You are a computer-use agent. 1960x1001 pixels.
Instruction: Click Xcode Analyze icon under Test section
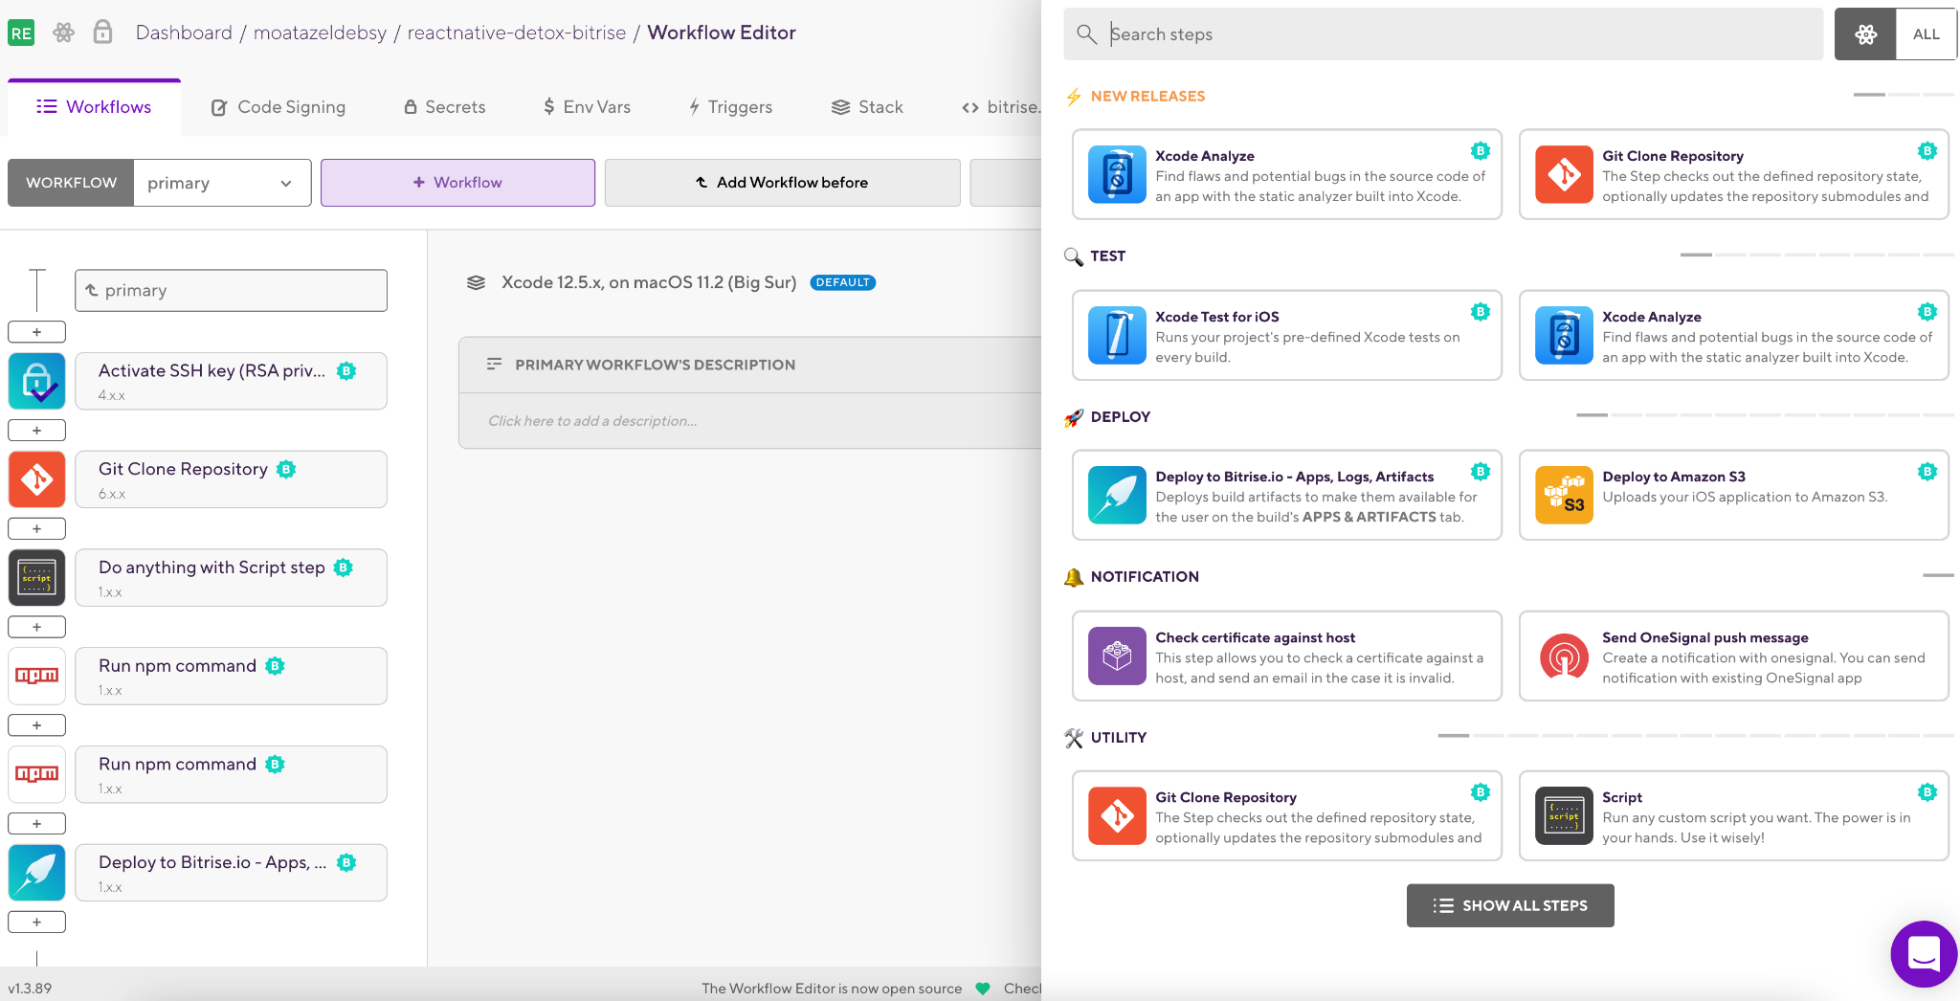coord(1564,335)
